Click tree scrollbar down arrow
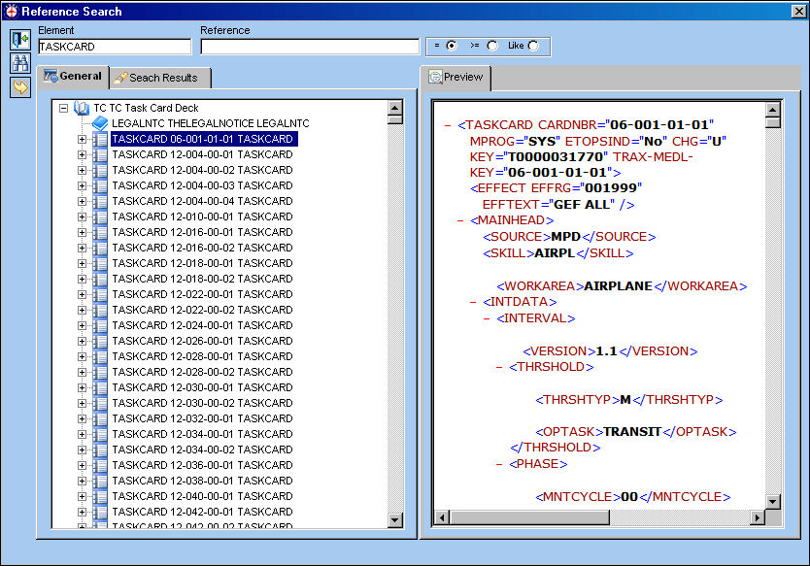Screen dimensions: 810x566 coord(395,520)
